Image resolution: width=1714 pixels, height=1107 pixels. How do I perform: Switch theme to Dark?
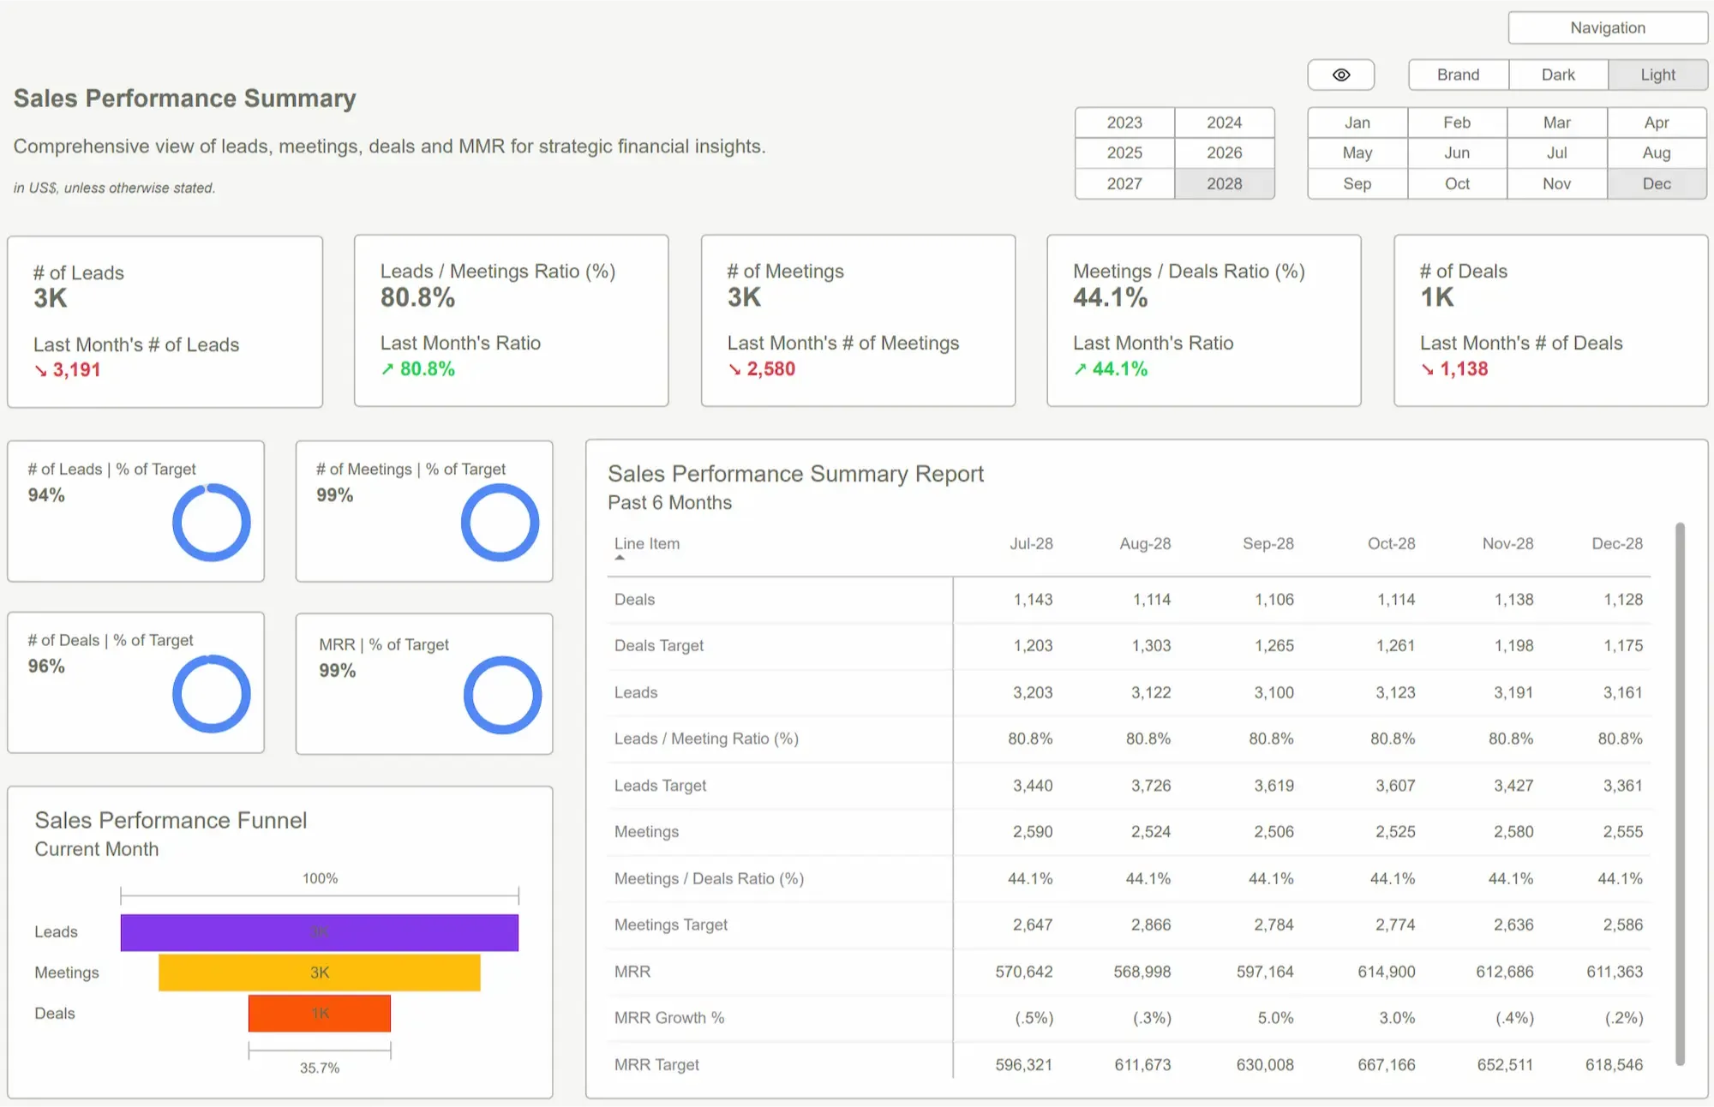(1557, 75)
